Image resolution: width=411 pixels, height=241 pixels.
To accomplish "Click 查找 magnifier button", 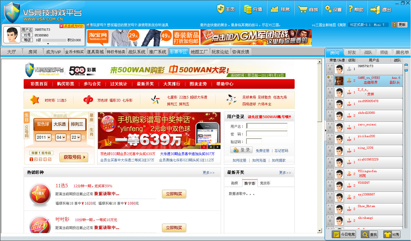I will pos(369,234).
